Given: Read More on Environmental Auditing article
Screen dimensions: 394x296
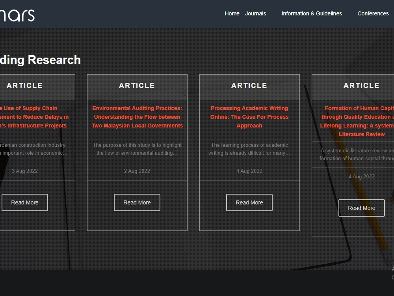Looking at the screenshot, I should coord(137,202).
